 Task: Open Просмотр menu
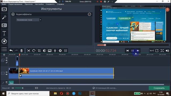pos(29,4)
